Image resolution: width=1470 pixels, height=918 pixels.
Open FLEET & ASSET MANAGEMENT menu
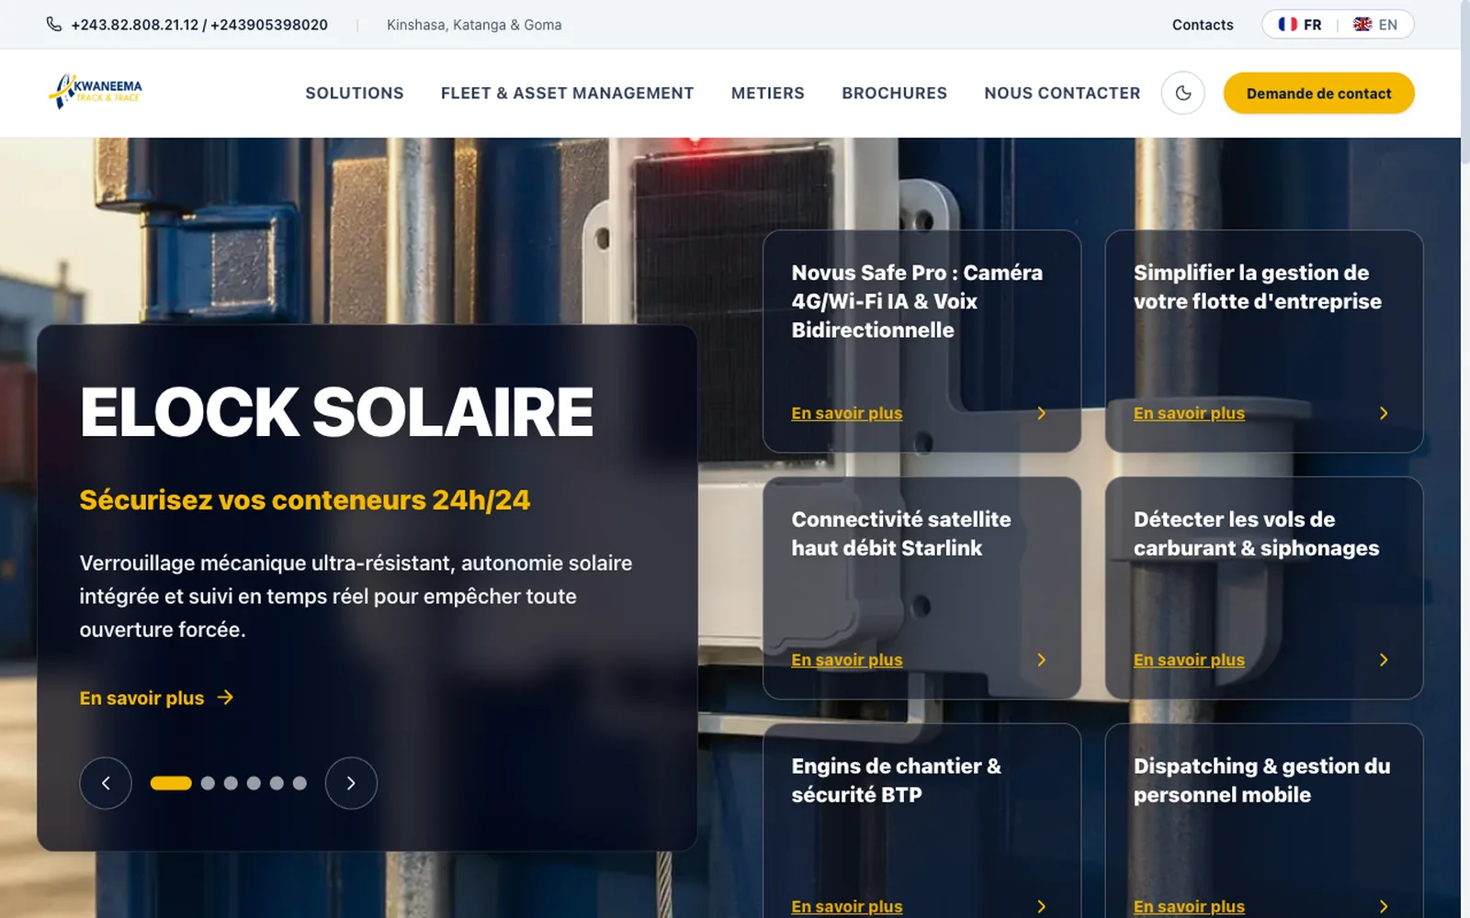pos(567,93)
